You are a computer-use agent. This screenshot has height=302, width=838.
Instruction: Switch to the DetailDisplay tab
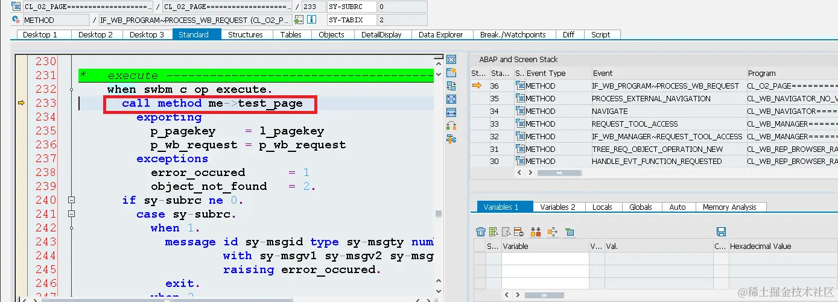tap(381, 34)
